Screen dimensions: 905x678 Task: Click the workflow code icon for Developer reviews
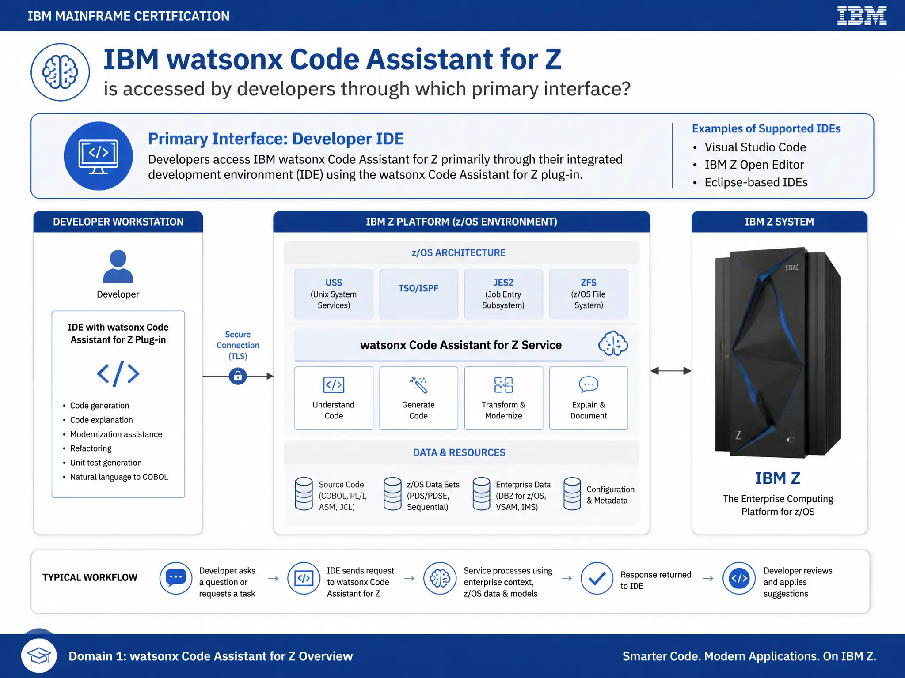[x=739, y=578]
